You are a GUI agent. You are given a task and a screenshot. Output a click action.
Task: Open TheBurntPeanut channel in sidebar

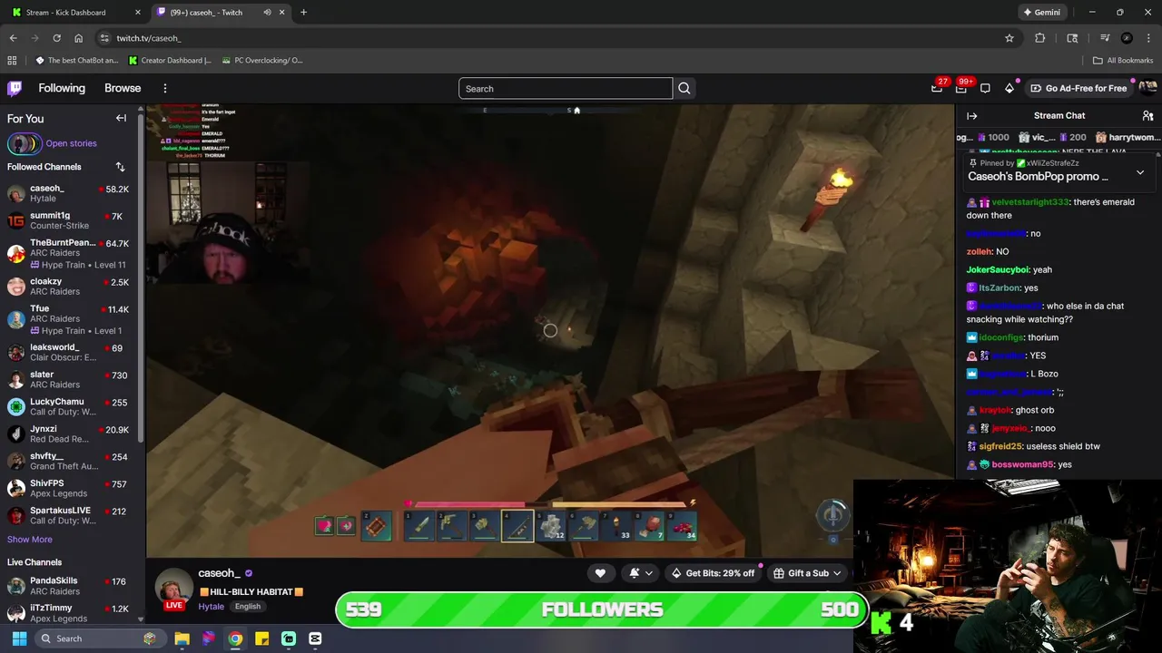coord(69,253)
